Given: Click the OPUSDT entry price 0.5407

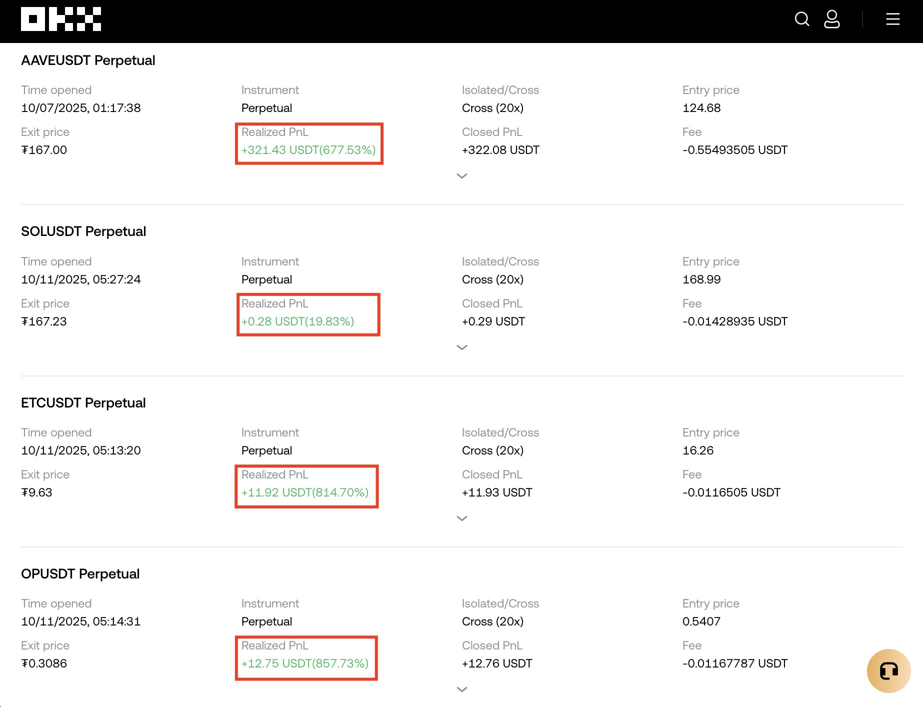Looking at the screenshot, I should [701, 621].
